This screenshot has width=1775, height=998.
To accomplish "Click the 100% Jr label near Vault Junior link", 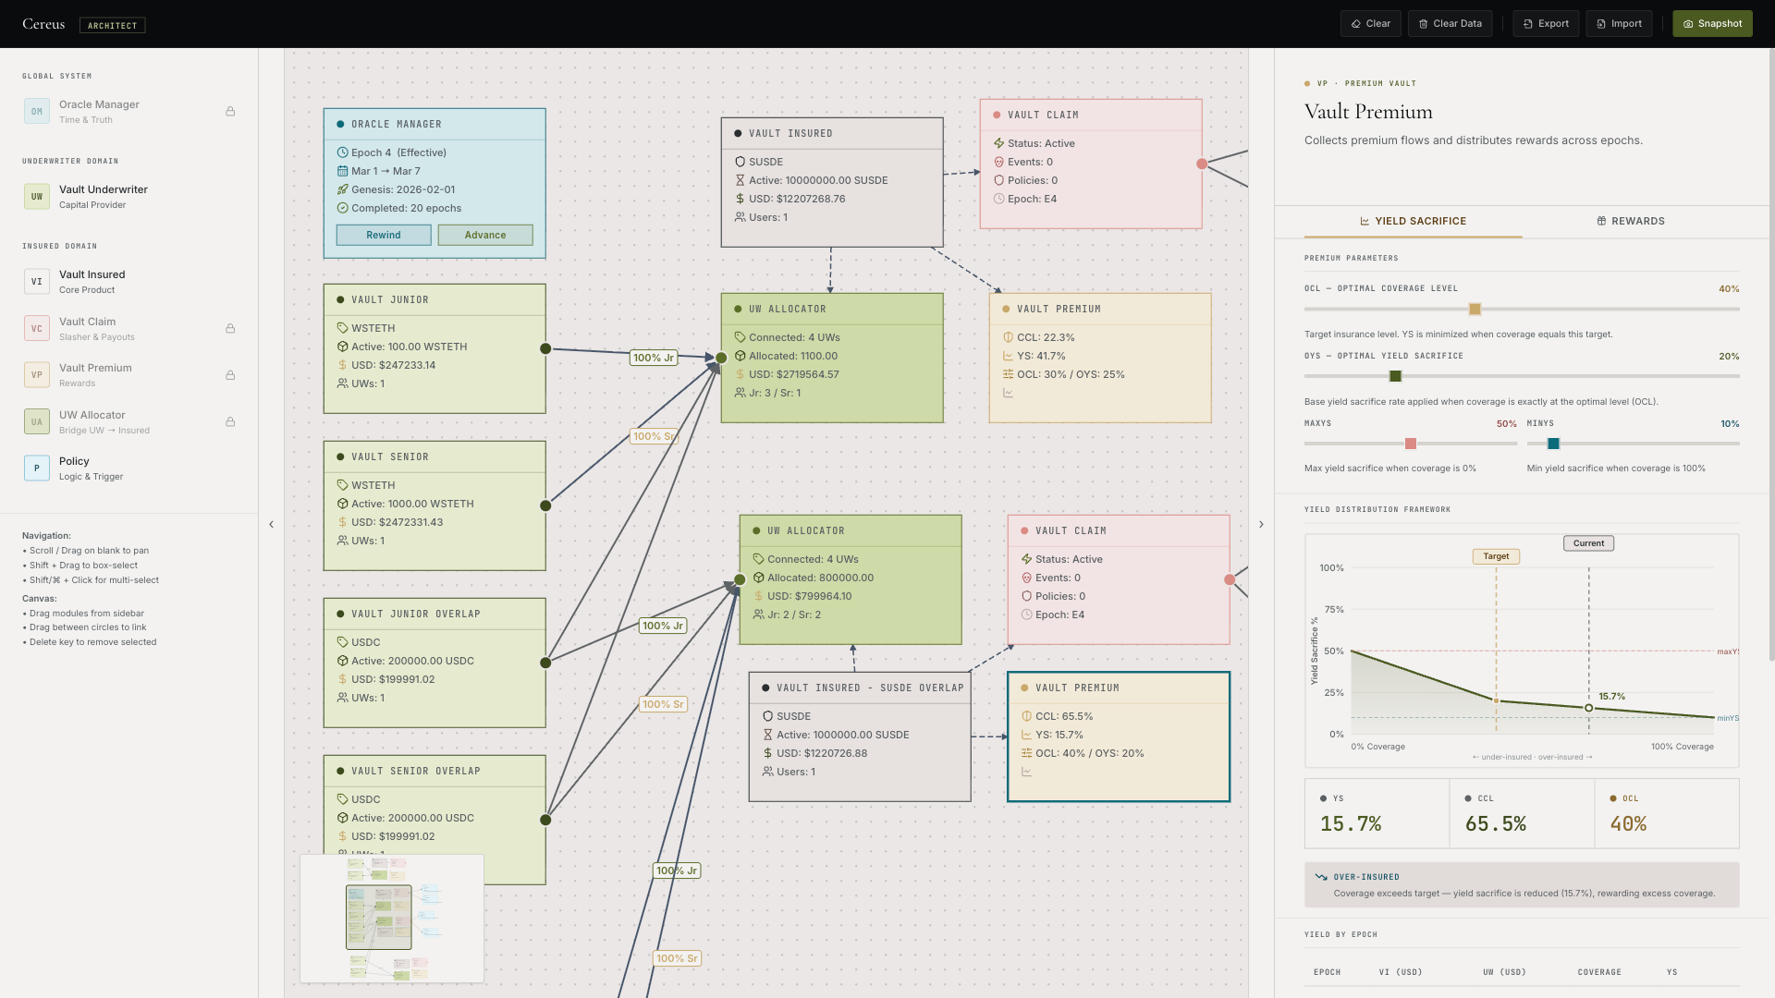I will click(x=654, y=358).
